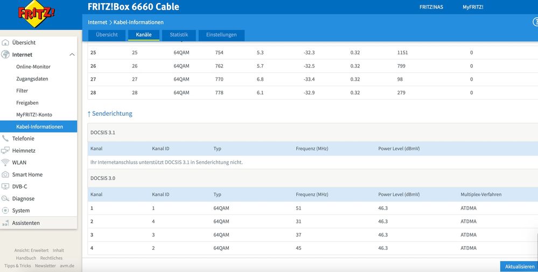538x272 pixels.
Task: Click the DVB-C television icon
Action: click(6, 186)
